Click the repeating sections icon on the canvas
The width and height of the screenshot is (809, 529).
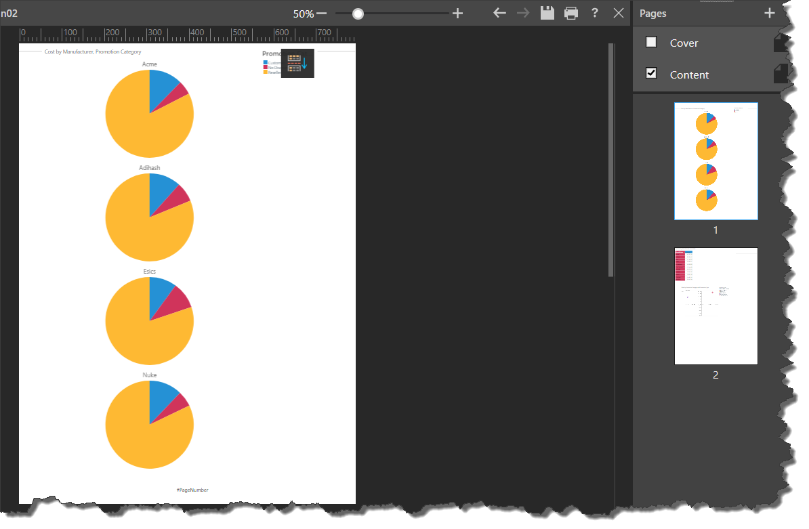[x=297, y=64]
